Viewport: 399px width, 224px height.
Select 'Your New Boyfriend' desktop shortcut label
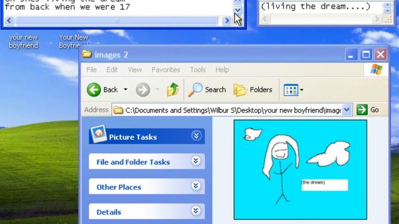74,41
